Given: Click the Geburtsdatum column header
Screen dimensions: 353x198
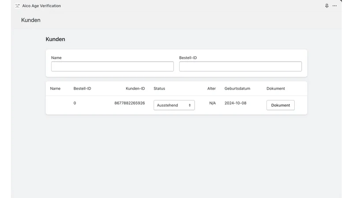Looking at the screenshot, I should pyautogui.click(x=237, y=88).
